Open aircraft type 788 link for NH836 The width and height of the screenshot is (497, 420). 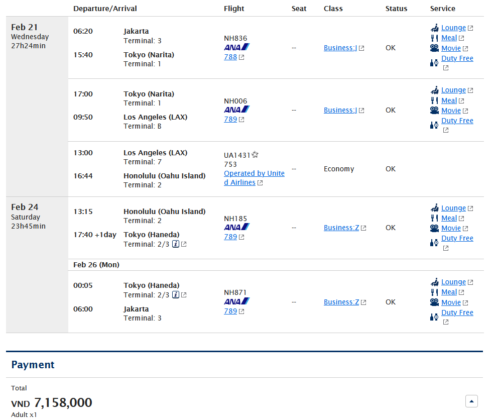pyautogui.click(x=230, y=57)
